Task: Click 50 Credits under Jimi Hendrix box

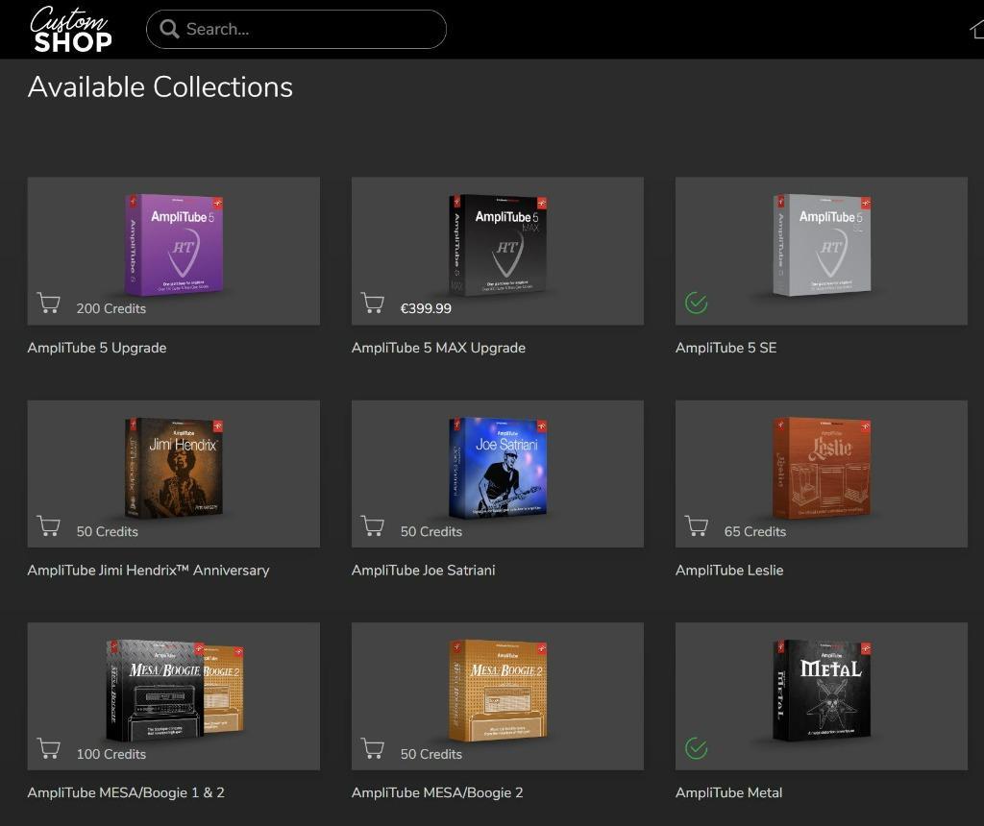Action: [108, 531]
